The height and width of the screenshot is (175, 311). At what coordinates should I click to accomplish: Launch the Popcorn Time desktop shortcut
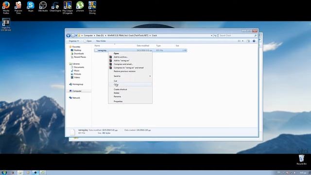pos(18,8)
